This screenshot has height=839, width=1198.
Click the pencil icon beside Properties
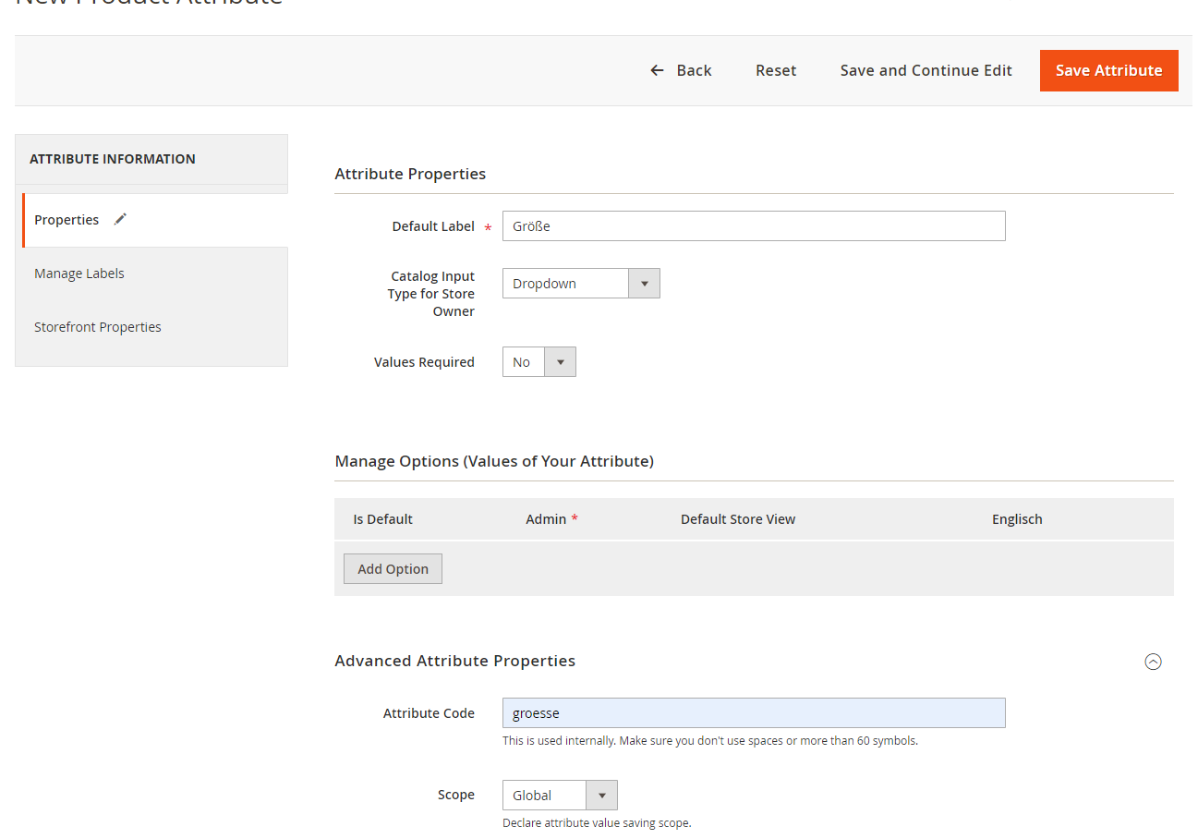point(120,220)
